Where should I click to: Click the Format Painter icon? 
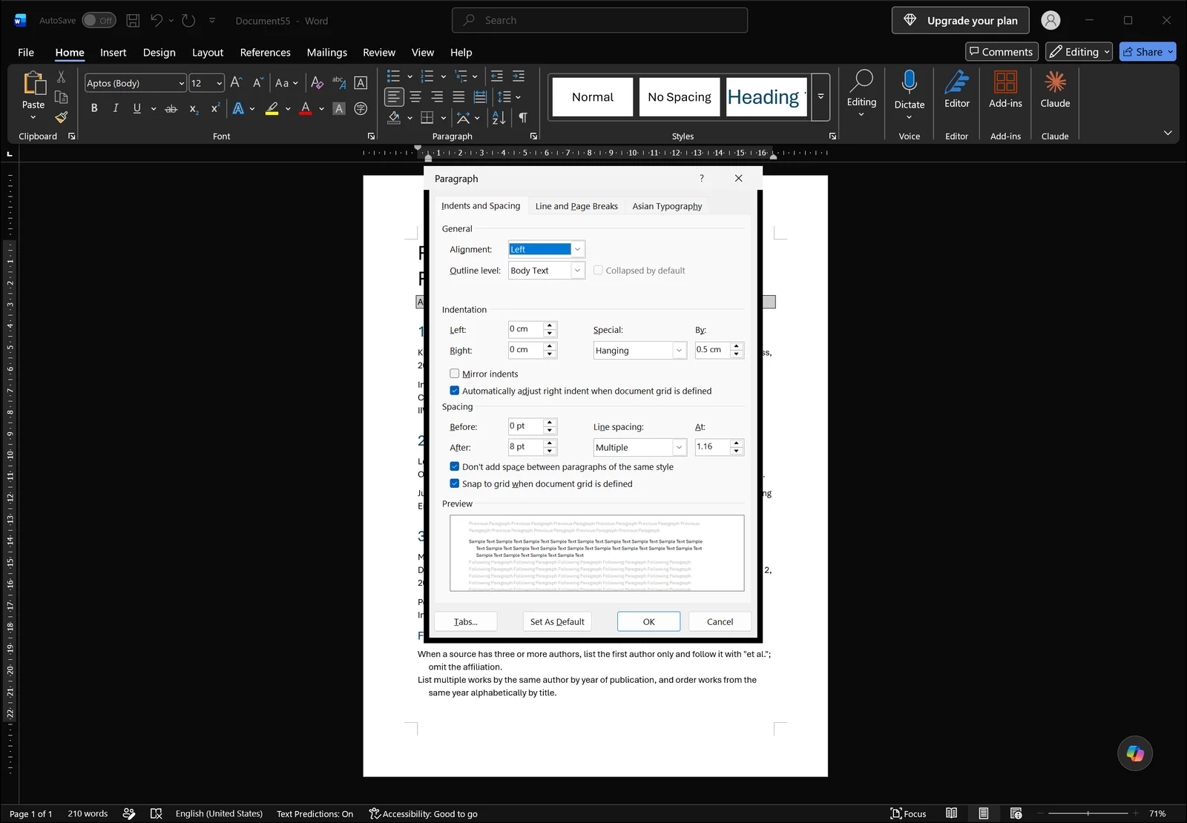coord(62,116)
